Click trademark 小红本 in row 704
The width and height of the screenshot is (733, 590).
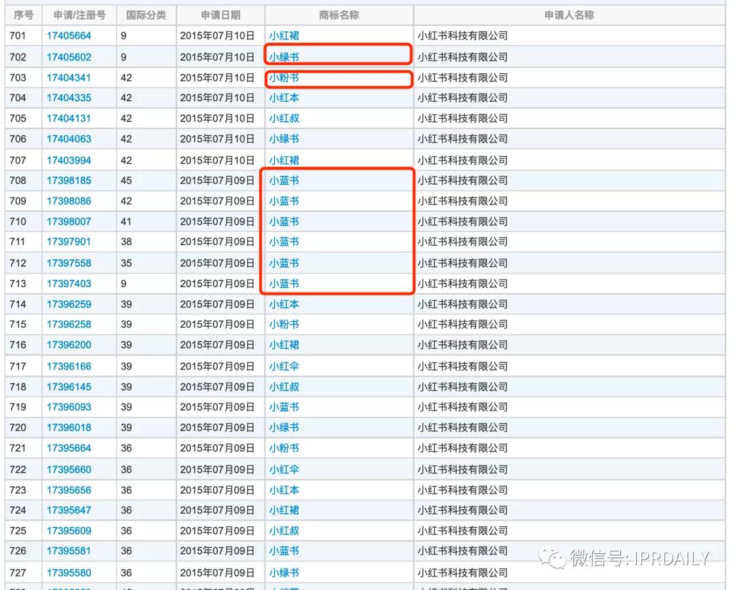click(x=284, y=98)
